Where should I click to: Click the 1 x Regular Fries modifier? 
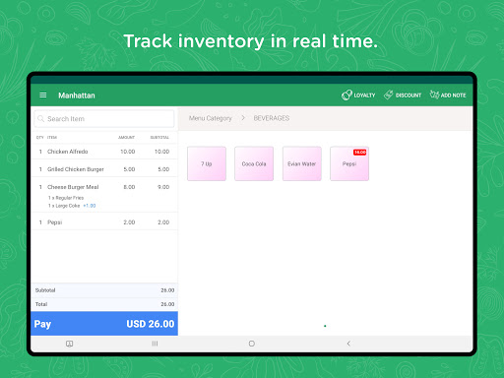tap(66, 198)
